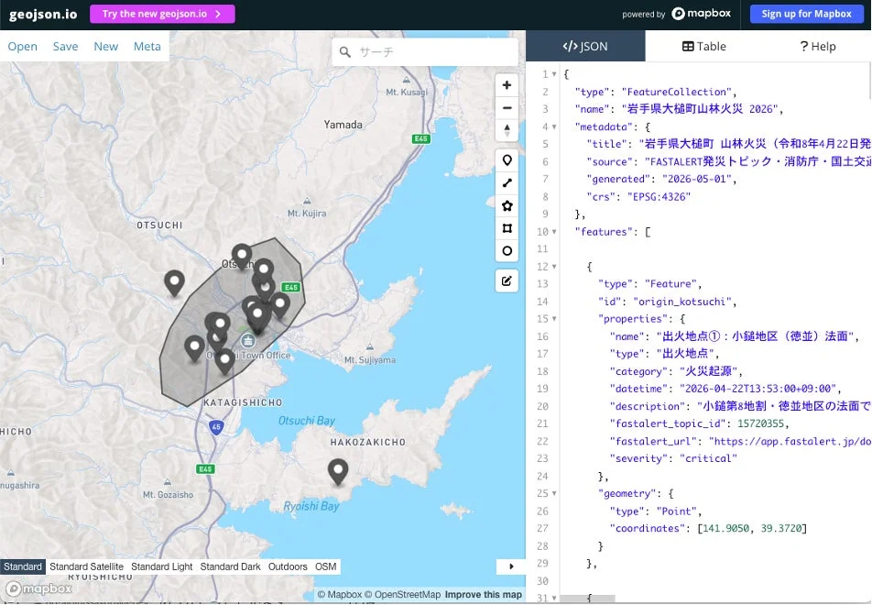
Task: Click the fastalert_topic_id 15720355 value
Action: [x=761, y=423]
